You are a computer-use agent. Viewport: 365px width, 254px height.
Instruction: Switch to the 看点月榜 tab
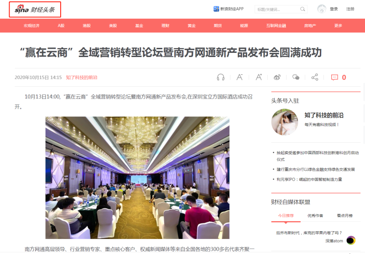pyautogui.click(x=345, y=216)
